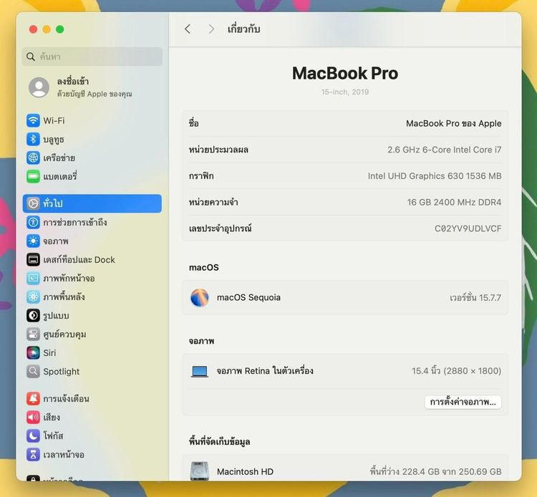
Task: Open the Accessibility (การช่วยการเข้าถึง) icon
Action: coord(33,222)
